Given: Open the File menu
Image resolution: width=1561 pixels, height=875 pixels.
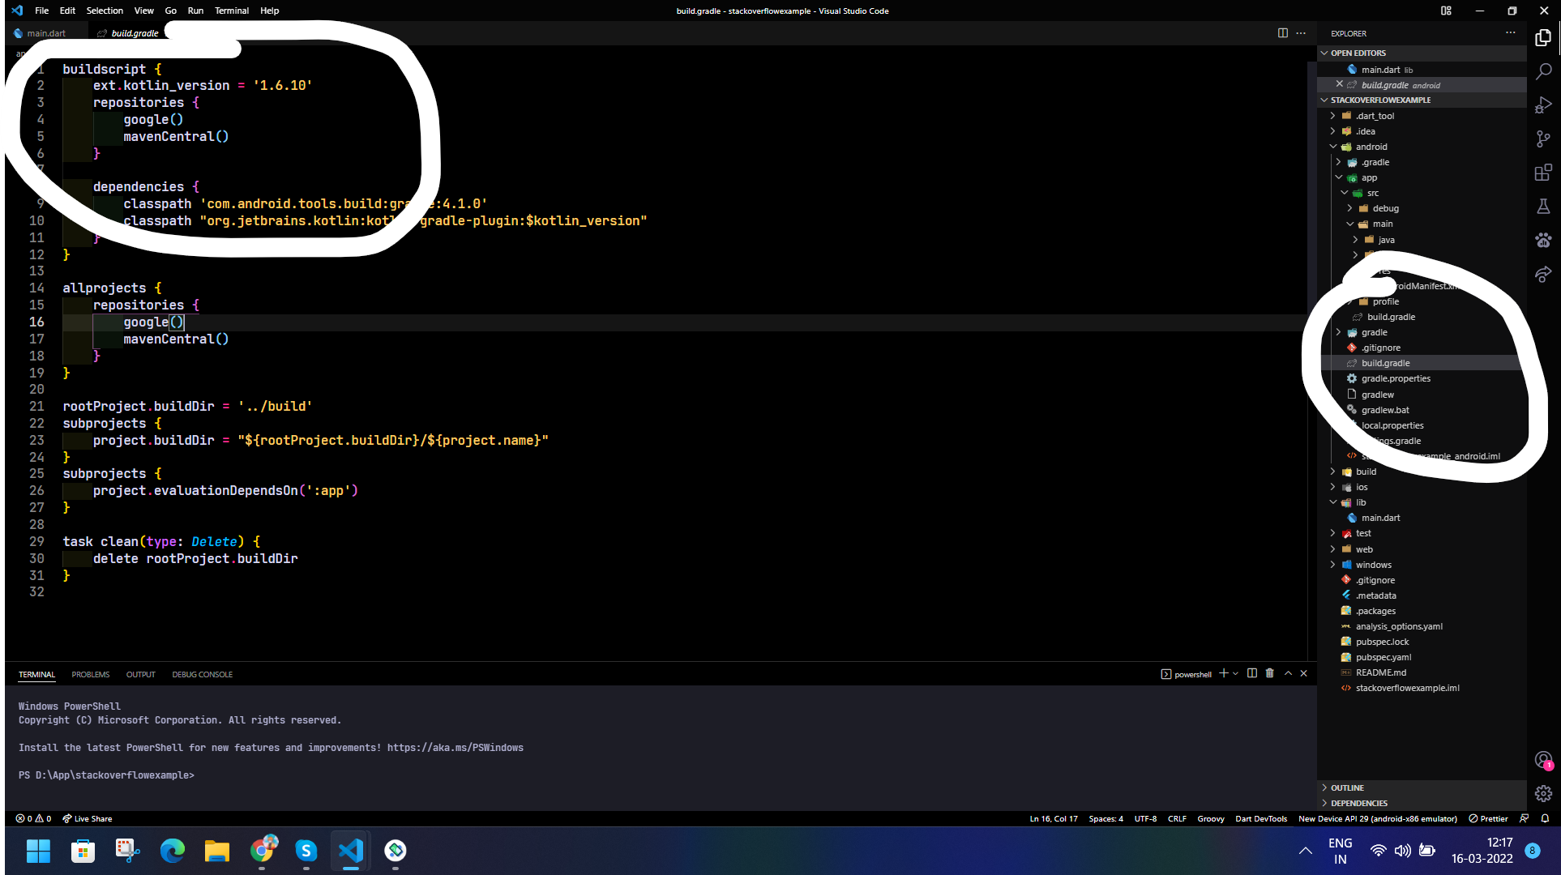Looking at the screenshot, I should pos(42,11).
